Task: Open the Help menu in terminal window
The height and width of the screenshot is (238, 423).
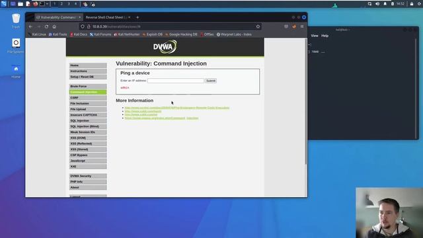Action: pyautogui.click(x=325, y=36)
